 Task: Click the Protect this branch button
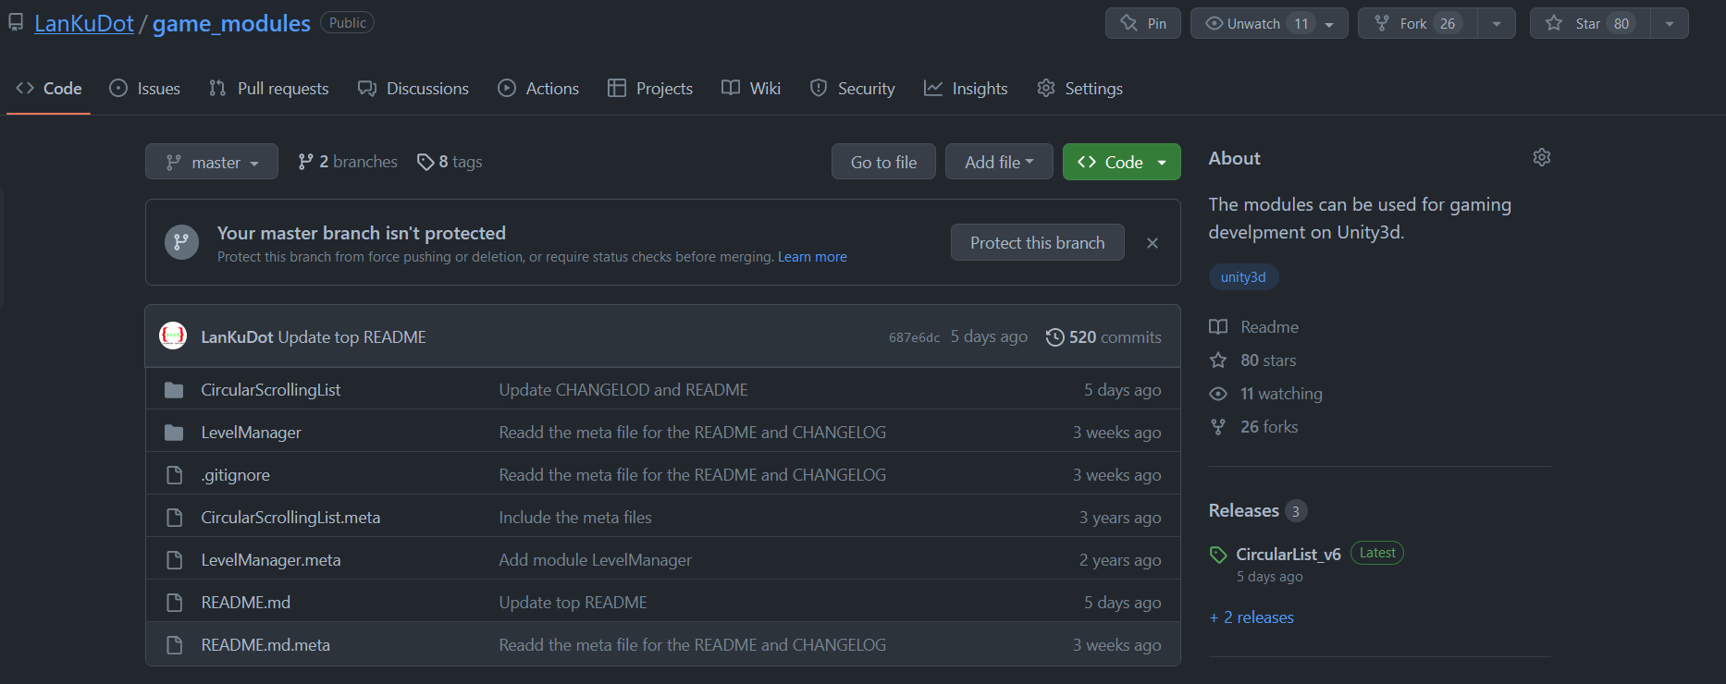1038,242
